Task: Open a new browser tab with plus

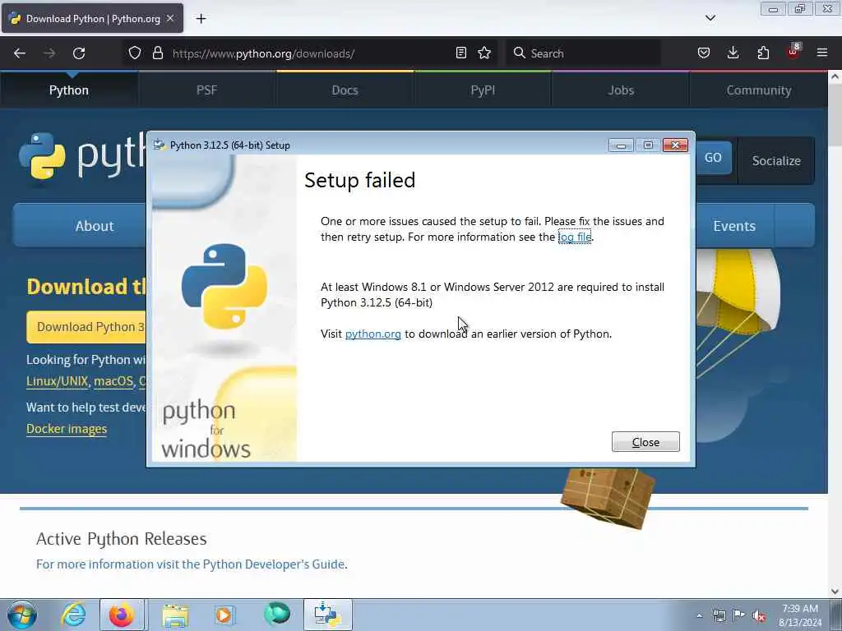Action: (x=201, y=19)
